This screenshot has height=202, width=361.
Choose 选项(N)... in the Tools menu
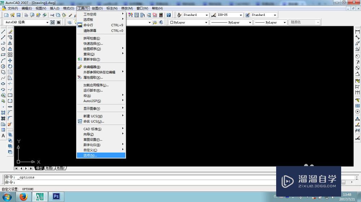[x=101, y=156]
